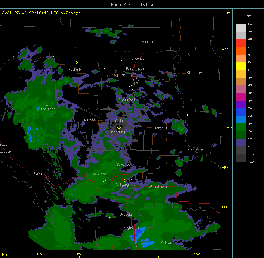Click the 0 tick on the bottom axis

(118, 254)
